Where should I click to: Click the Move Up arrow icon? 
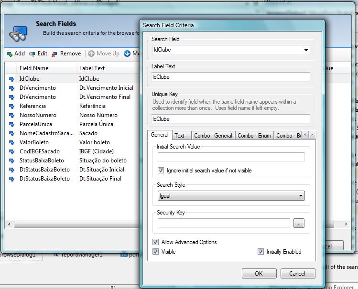[91, 54]
